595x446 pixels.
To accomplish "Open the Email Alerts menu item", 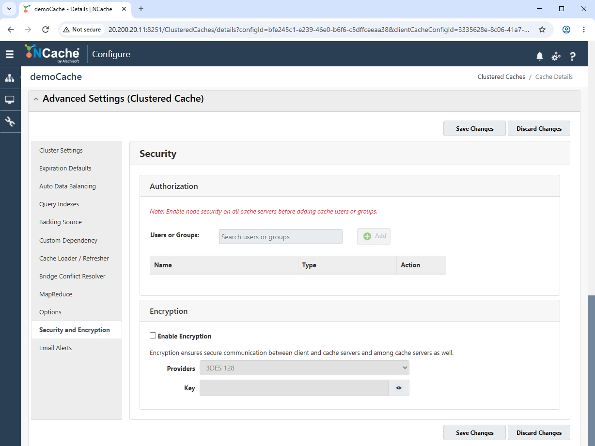I will 55,348.
